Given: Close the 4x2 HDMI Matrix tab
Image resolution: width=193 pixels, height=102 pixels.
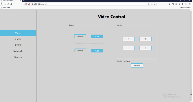Looking at the screenshot, I should coord(20,1).
